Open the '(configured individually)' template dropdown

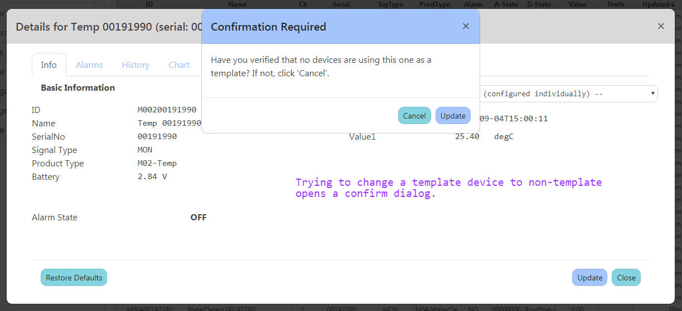click(x=569, y=93)
